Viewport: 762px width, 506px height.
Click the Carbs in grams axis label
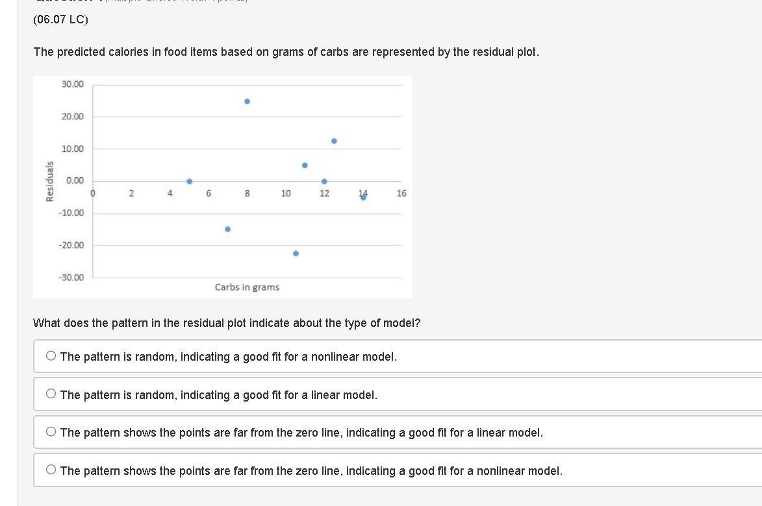[248, 287]
